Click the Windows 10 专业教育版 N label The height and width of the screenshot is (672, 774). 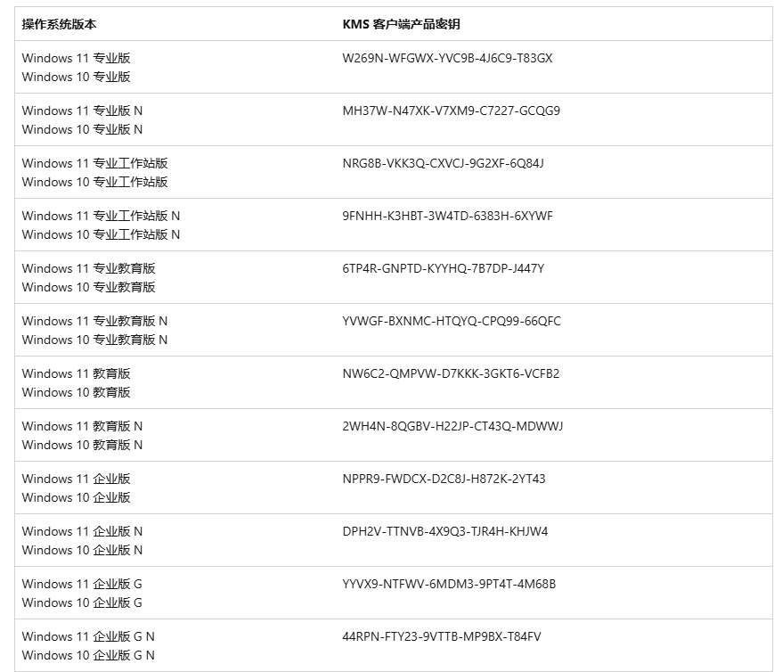click(94, 340)
